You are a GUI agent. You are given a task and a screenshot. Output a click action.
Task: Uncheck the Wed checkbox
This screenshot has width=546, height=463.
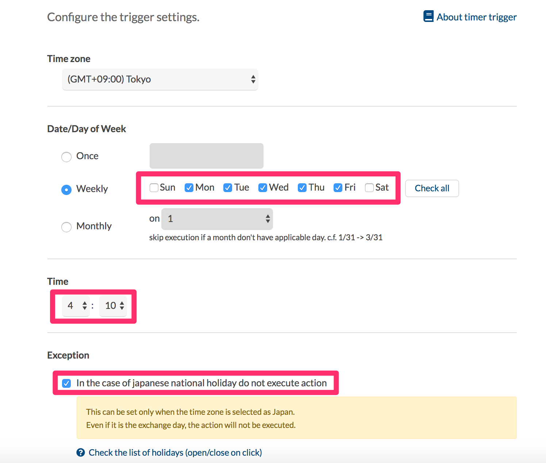(x=263, y=188)
